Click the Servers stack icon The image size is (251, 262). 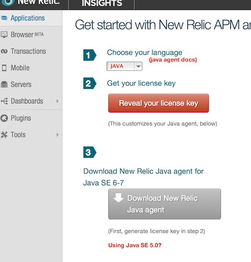[x=4, y=84]
